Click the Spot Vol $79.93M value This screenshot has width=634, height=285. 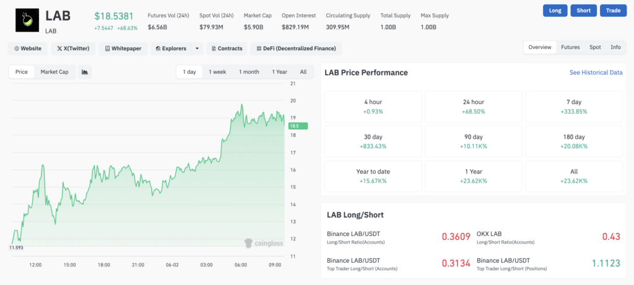(211, 27)
